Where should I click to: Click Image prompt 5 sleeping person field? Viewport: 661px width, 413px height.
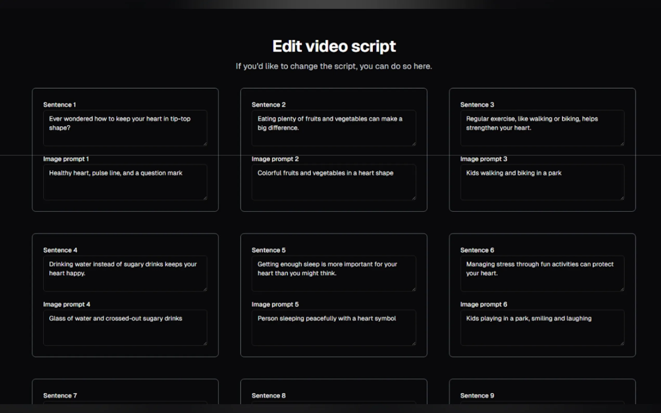click(333, 327)
